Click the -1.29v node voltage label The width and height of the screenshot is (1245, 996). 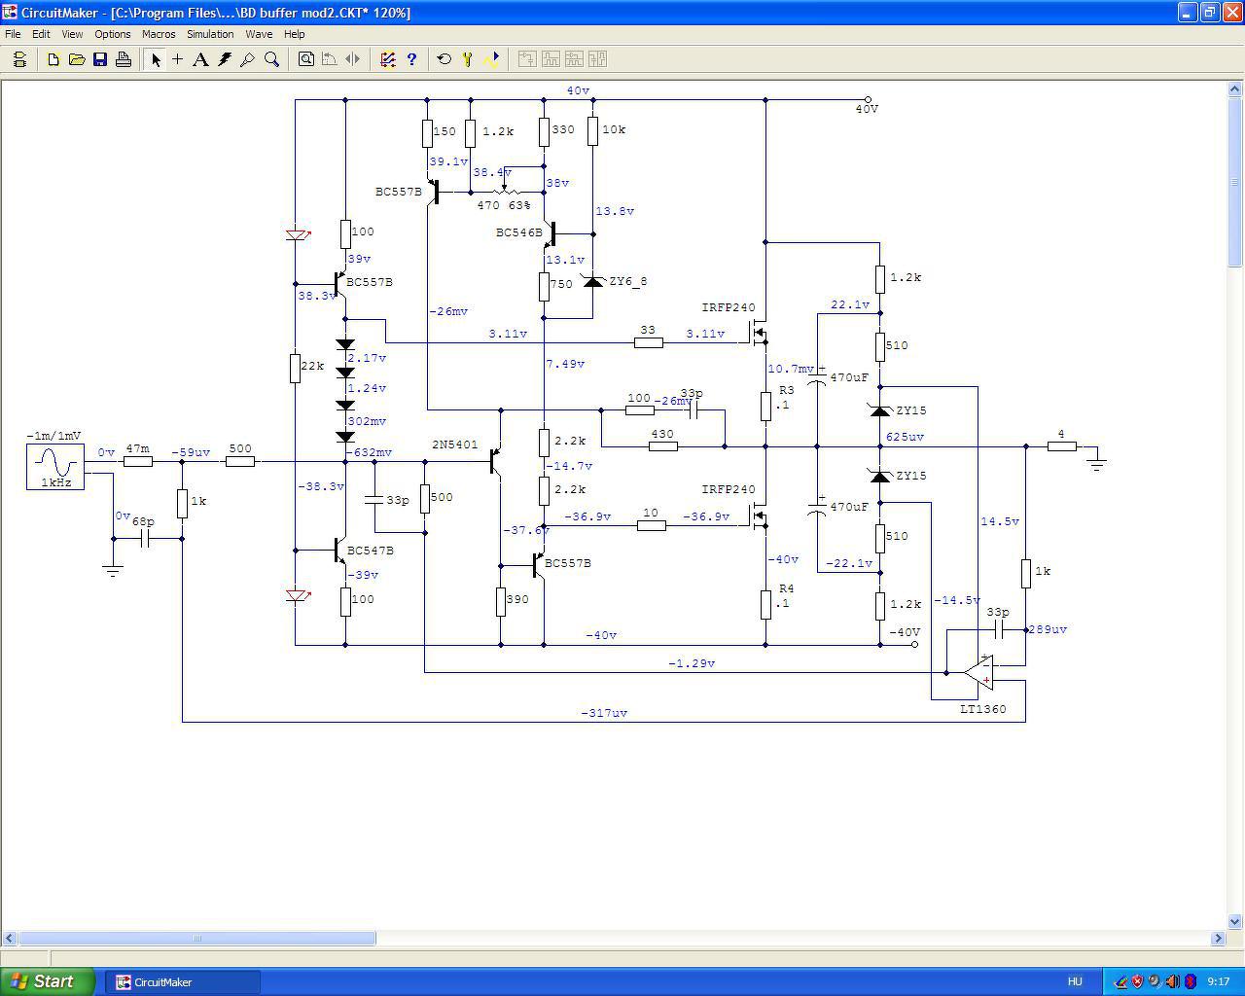coord(692,663)
